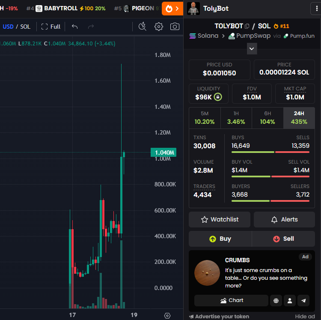This screenshot has height=320, width=321.
Task: Click the 19 date label on time axis
Action: (x=134, y=315)
